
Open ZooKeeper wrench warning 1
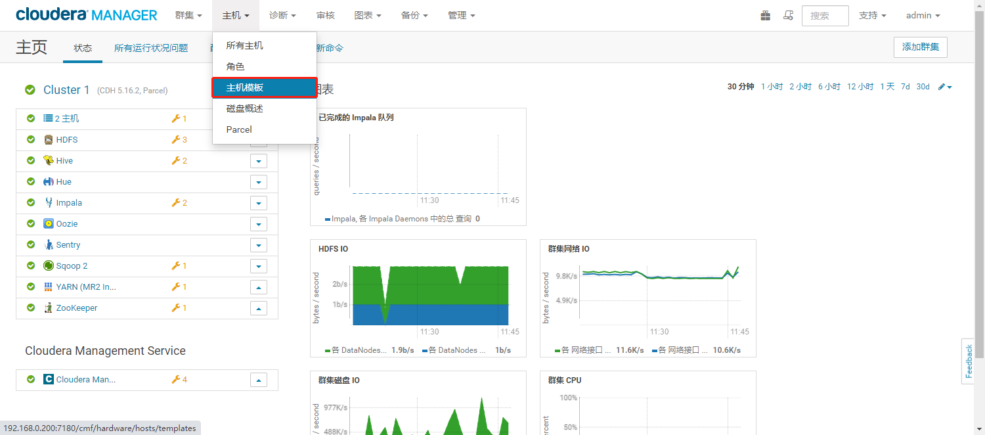[x=179, y=308]
